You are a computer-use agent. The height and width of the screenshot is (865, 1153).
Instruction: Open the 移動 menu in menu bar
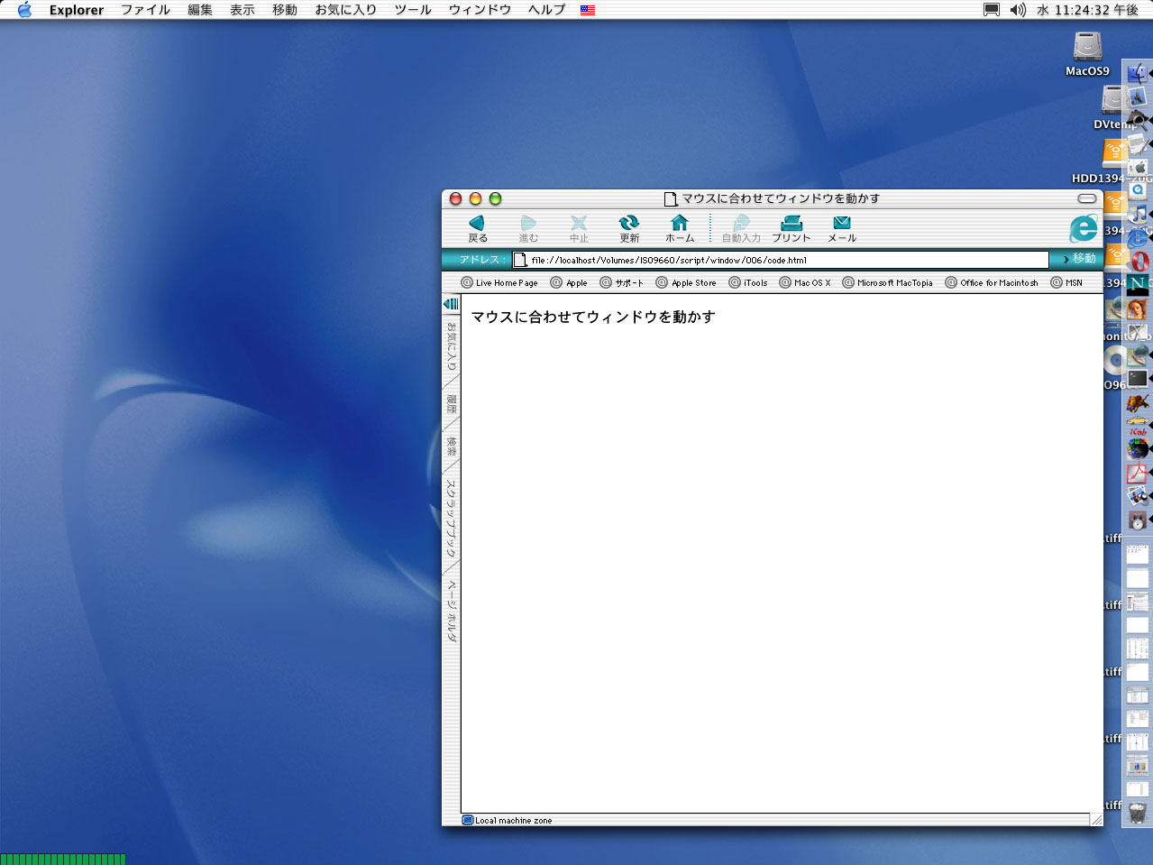tap(285, 10)
